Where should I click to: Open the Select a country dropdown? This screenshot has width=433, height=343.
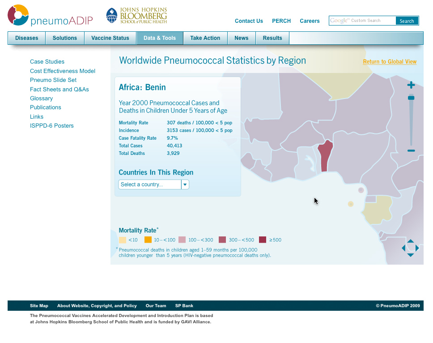pos(149,184)
